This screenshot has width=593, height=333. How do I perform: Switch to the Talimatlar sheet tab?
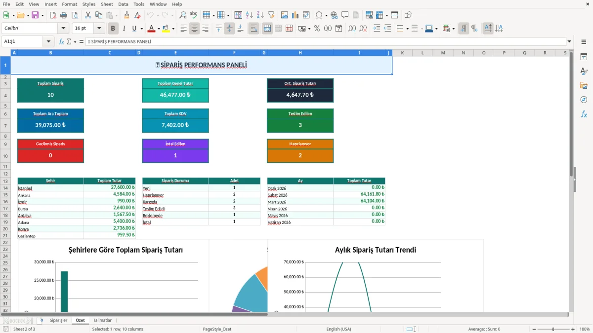point(102,320)
